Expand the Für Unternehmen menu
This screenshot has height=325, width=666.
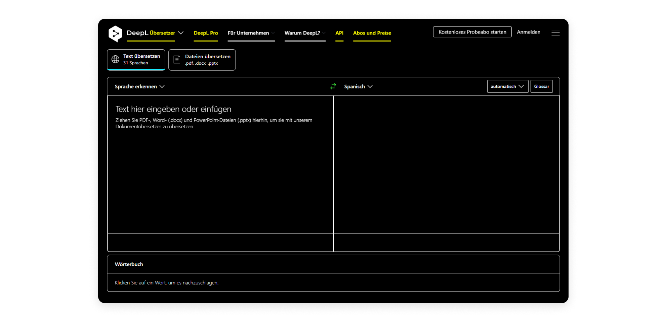point(251,33)
